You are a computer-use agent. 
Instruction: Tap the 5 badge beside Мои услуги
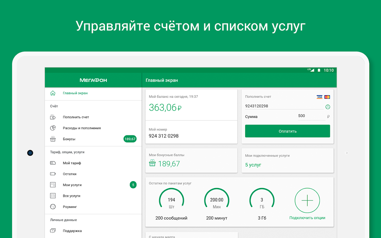[x=133, y=185]
